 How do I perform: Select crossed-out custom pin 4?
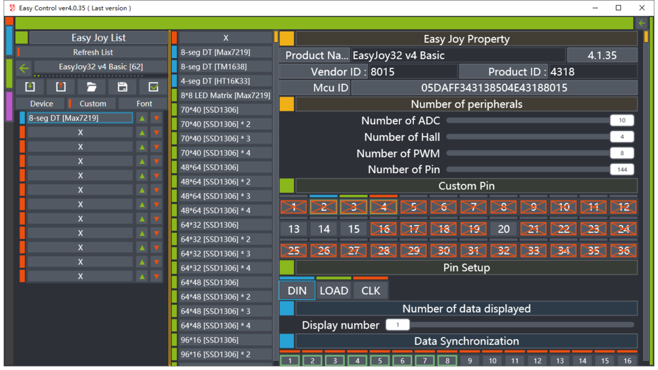pos(384,207)
